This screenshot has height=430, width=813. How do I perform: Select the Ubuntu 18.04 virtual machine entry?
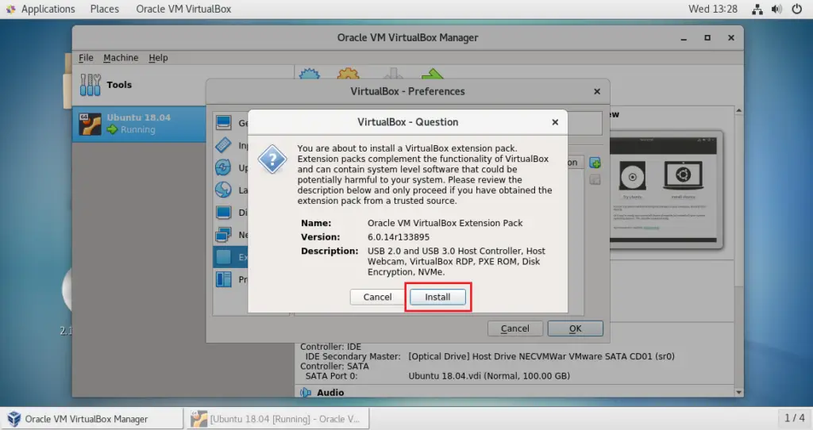coord(139,124)
